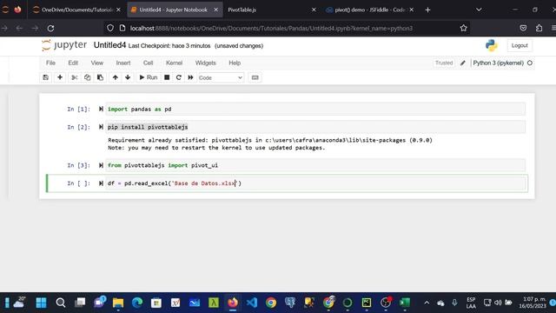Click the Trusted notebook indicator
Screen dimensions: 556x313
pos(444,63)
